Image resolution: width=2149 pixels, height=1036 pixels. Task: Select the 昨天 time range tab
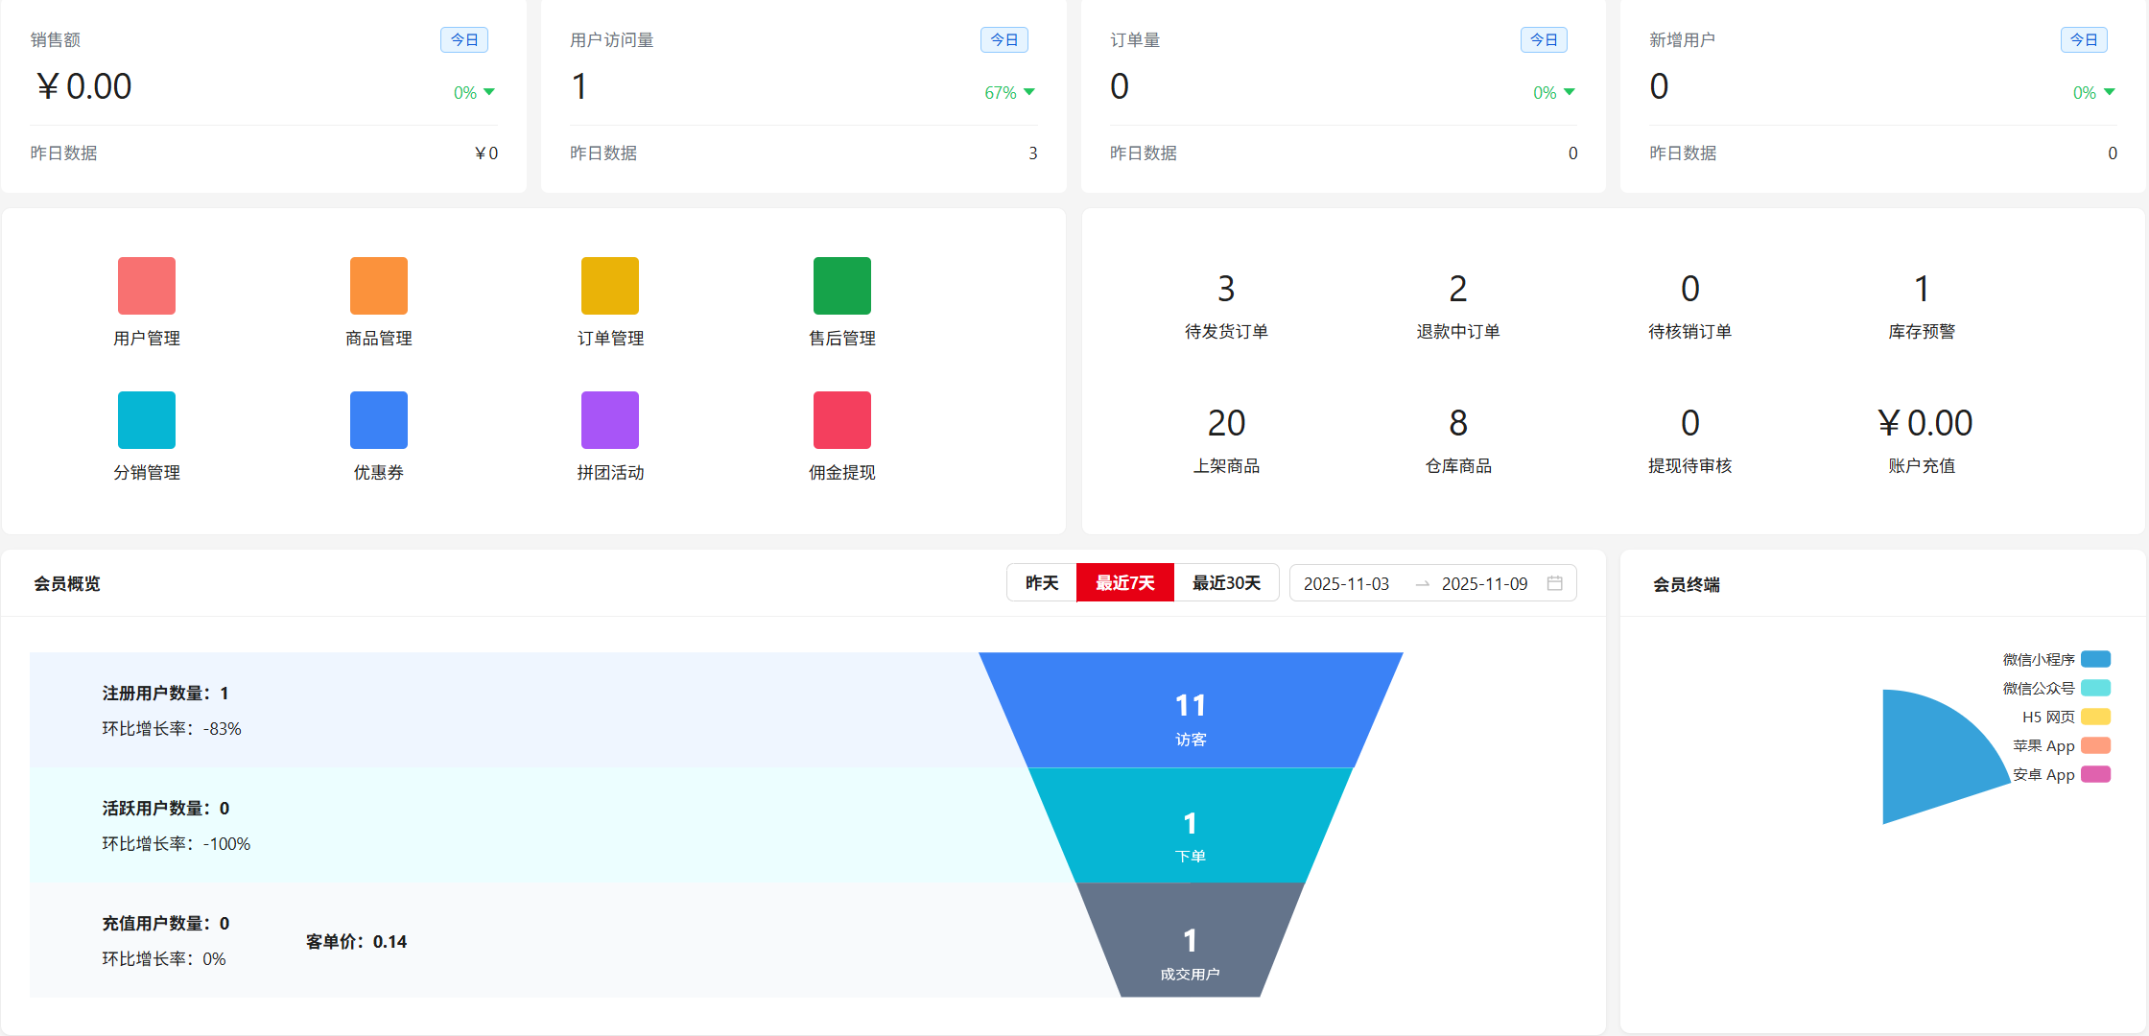pyautogui.click(x=1042, y=583)
